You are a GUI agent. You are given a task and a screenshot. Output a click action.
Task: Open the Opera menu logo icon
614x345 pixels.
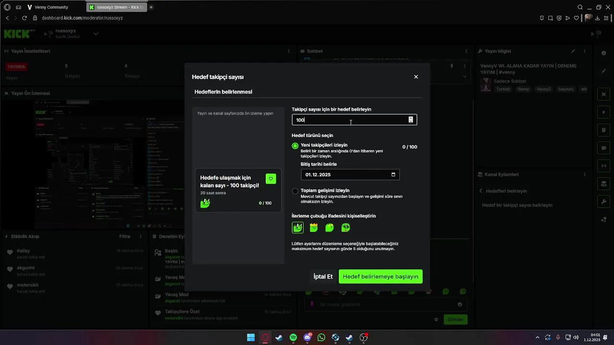(x=7, y=7)
